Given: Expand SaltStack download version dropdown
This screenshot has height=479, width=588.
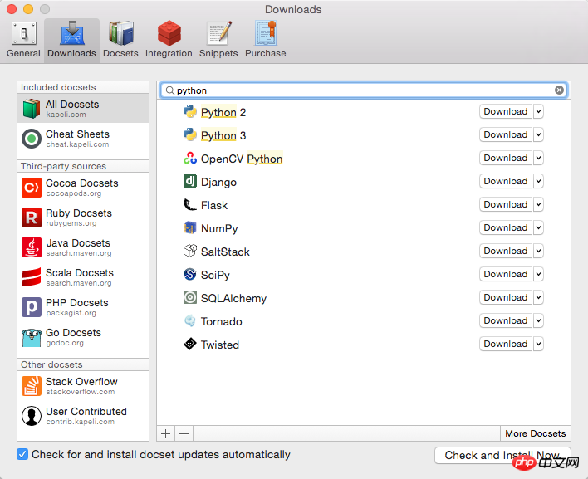Looking at the screenshot, I should coord(538,251).
